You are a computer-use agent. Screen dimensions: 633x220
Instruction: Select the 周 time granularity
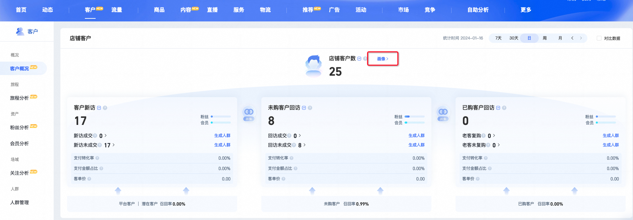click(x=545, y=38)
